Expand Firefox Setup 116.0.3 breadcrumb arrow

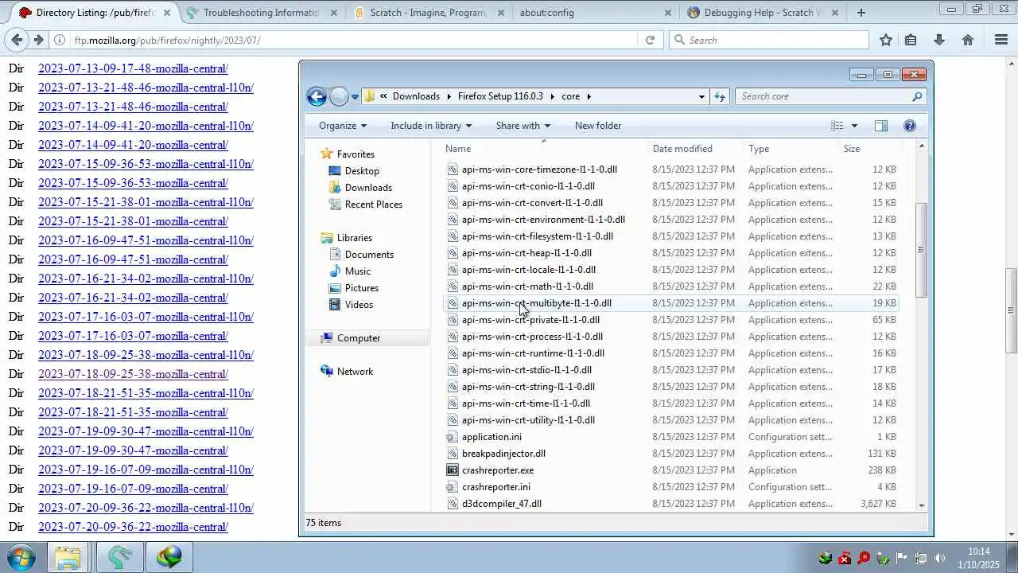[x=551, y=96]
